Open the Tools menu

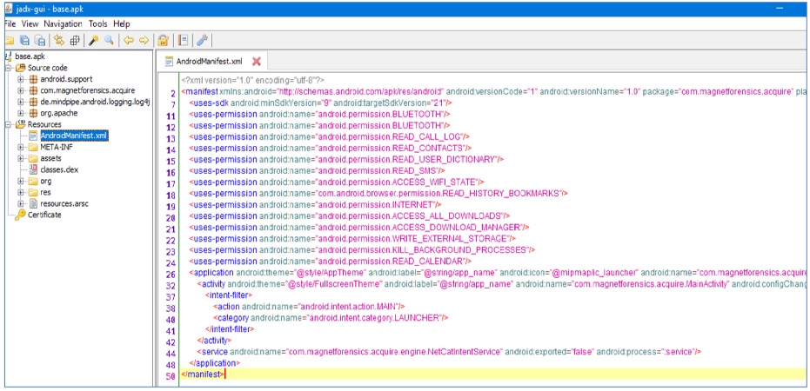97,23
